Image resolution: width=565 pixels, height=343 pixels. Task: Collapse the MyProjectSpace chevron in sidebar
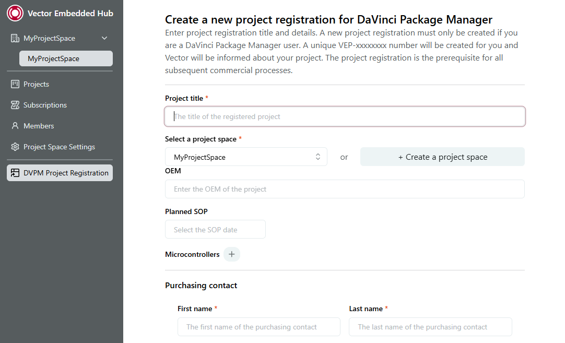click(x=104, y=38)
